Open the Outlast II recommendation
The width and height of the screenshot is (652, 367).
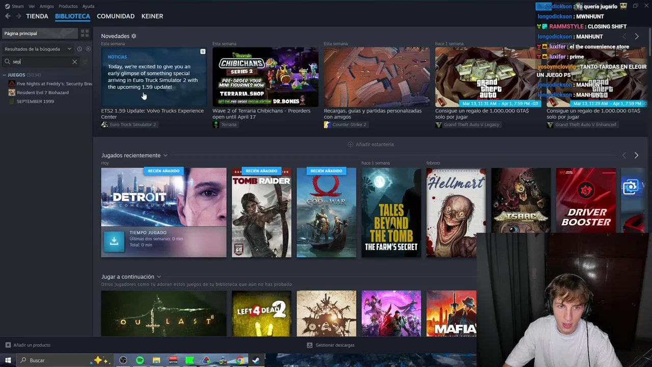pos(164,313)
